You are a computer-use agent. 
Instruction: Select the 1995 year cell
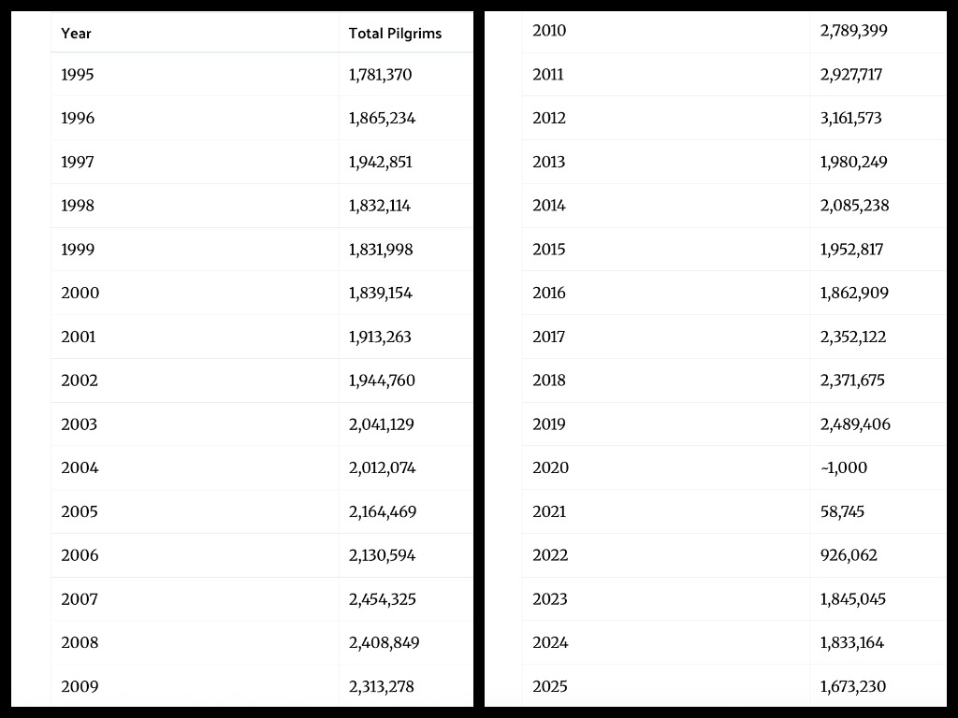click(x=78, y=75)
